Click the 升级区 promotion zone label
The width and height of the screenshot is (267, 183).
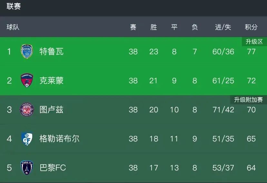(x=254, y=42)
